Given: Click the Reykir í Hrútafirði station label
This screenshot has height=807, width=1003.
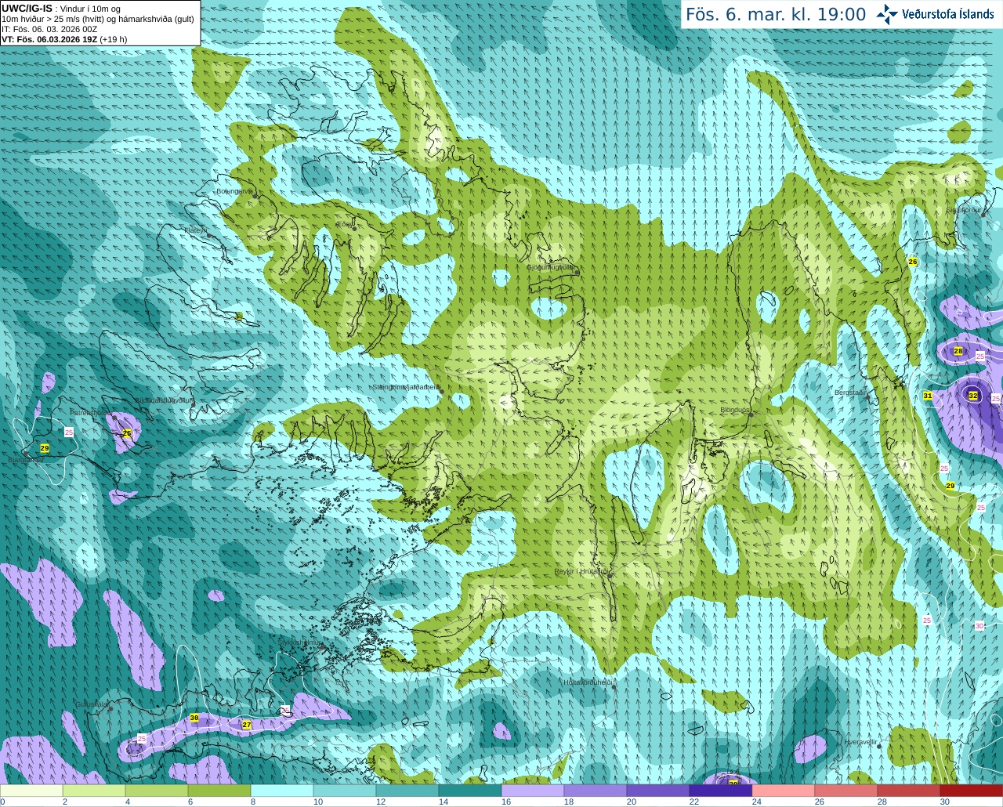Looking at the screenshot, I should point(582,571).
